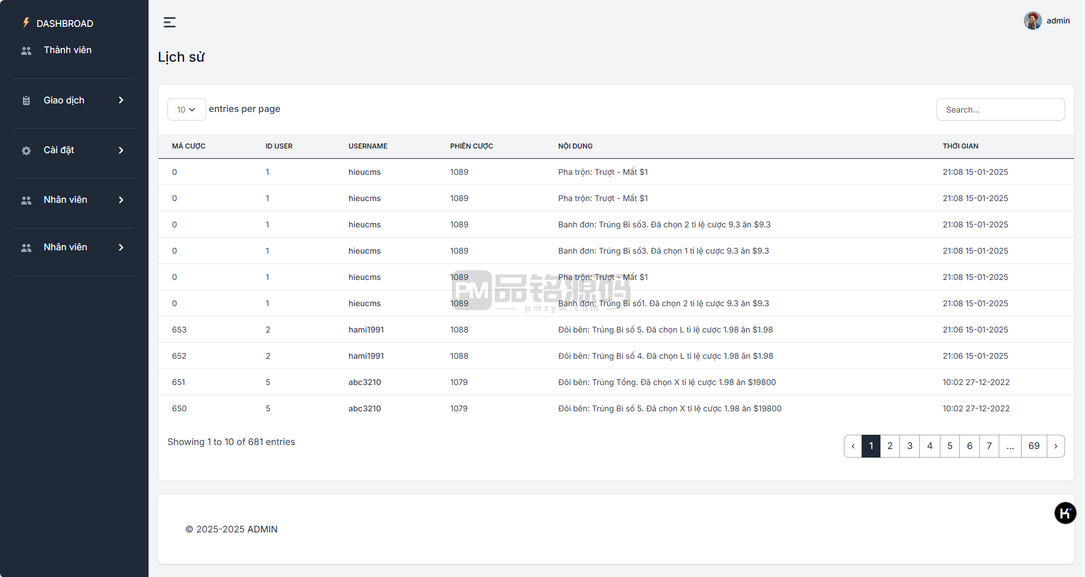Go to page 7
Screen dimensions: 1085x577
click(989, 446)
